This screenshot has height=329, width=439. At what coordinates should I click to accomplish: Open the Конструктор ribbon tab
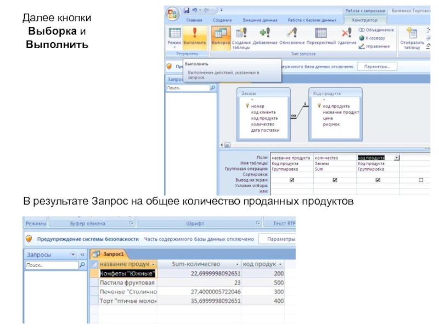coord(364,20)
